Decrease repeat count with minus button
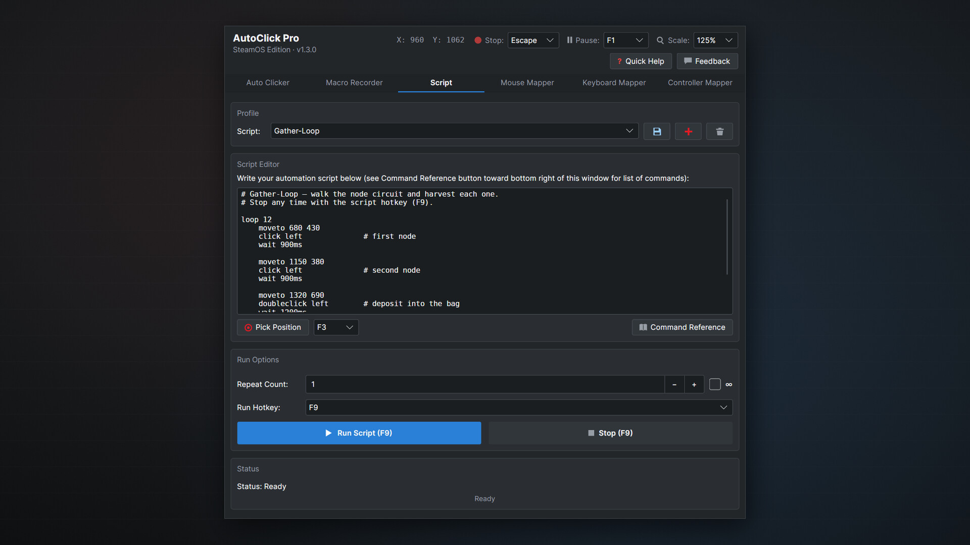Image resolution: width=970 pixels, height=545 pixels. click(674, 385)
